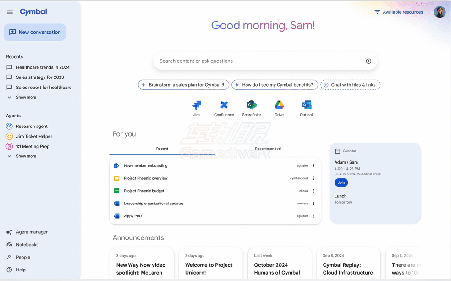Choose How do I see my Cymbal benefits?
Screen dimensions: 451x281
point(275,85)
